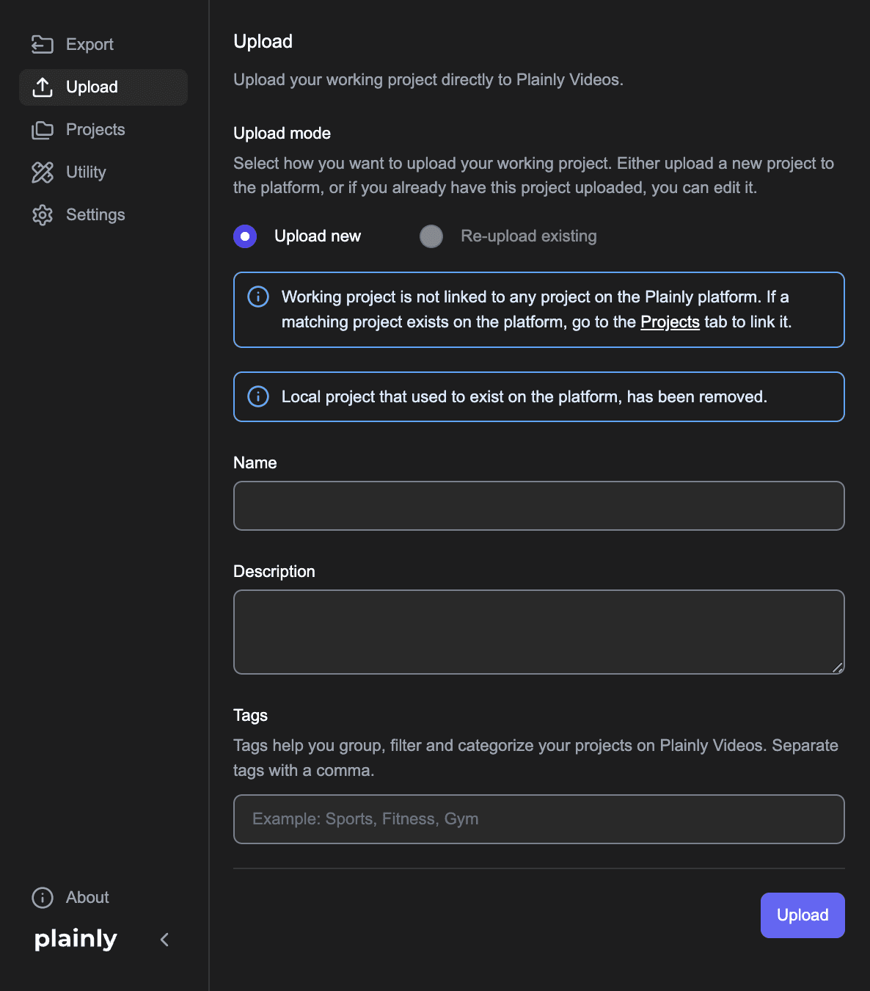Click the 'Tags help you group' description
870x991 pixels.
pos(535,758)
